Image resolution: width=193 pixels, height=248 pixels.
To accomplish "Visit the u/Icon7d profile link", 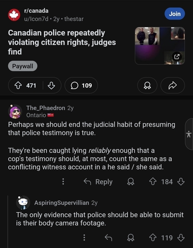I will 36,19.
